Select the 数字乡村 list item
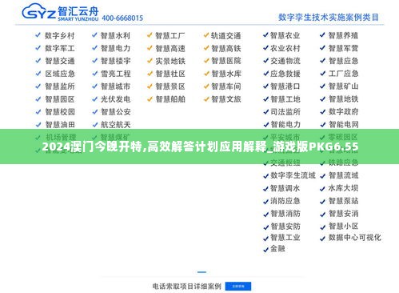Screen dimensions: 399x293 coord(60,35)
